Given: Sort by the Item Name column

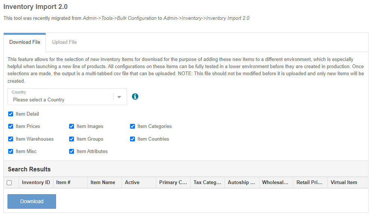Looking at the screenshot, I should pyautogui.click(x=103, y=183).
